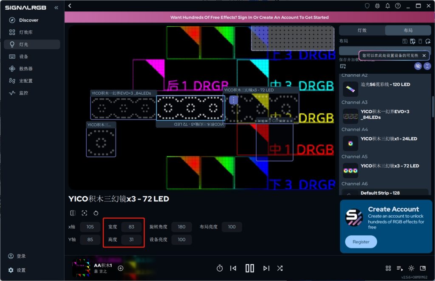Toggle shuffle effects
This screenshot has width=435, height=281.
tap(280, 268)
